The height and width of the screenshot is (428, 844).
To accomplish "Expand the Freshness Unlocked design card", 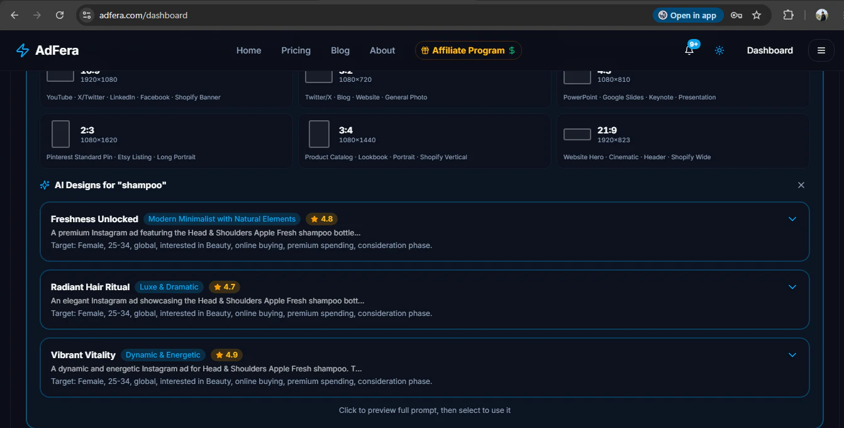I will (x=792, y=219).
